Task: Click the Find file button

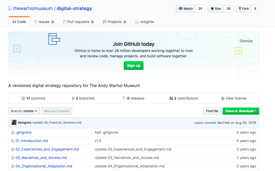Action: [x=212, y=111]
